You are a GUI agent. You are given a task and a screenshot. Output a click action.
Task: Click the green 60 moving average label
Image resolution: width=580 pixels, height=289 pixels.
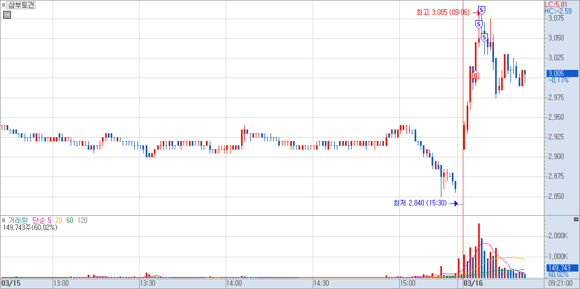coord(70,220)
